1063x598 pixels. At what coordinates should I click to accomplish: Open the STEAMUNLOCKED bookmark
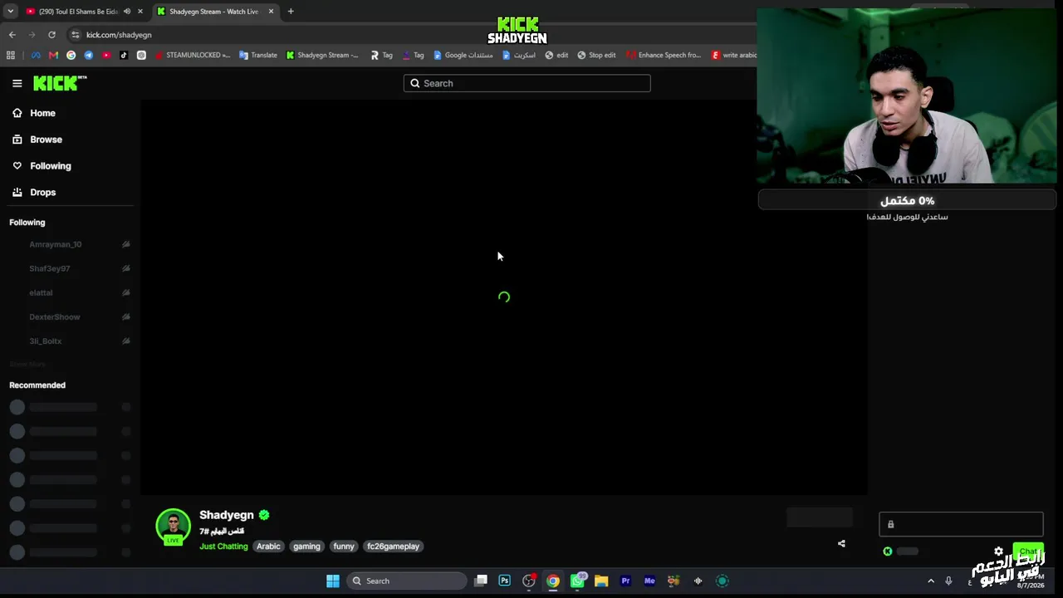pyautogui.click(x=192, y=56)
